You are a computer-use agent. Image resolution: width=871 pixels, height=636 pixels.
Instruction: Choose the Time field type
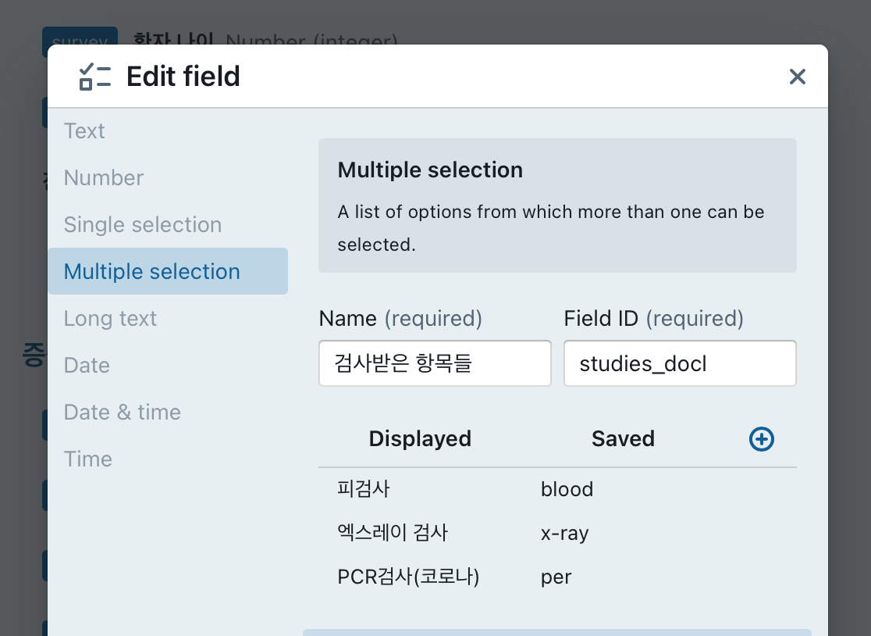(88, 459)
